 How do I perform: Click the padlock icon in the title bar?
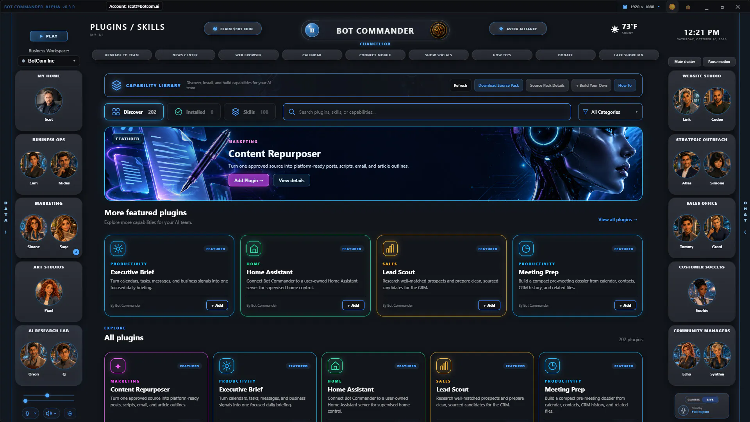688,7
